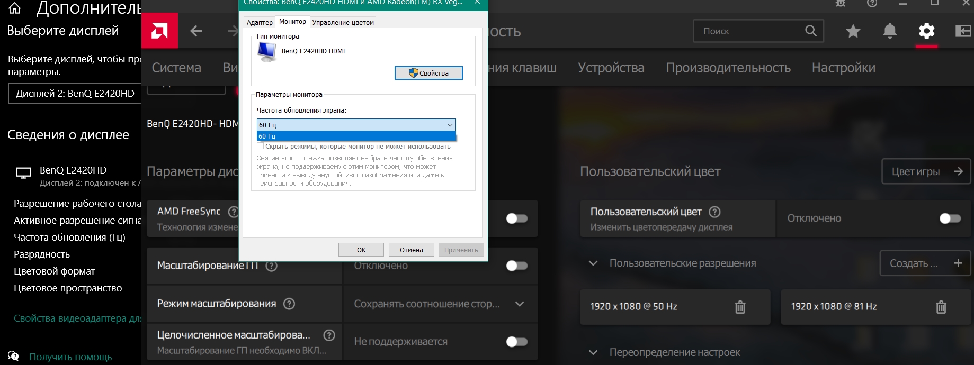This screenshot has height=365, width=974.
Task: Click the BenQ E2420HD monitor icon in Settings
Action: (23, 173)
